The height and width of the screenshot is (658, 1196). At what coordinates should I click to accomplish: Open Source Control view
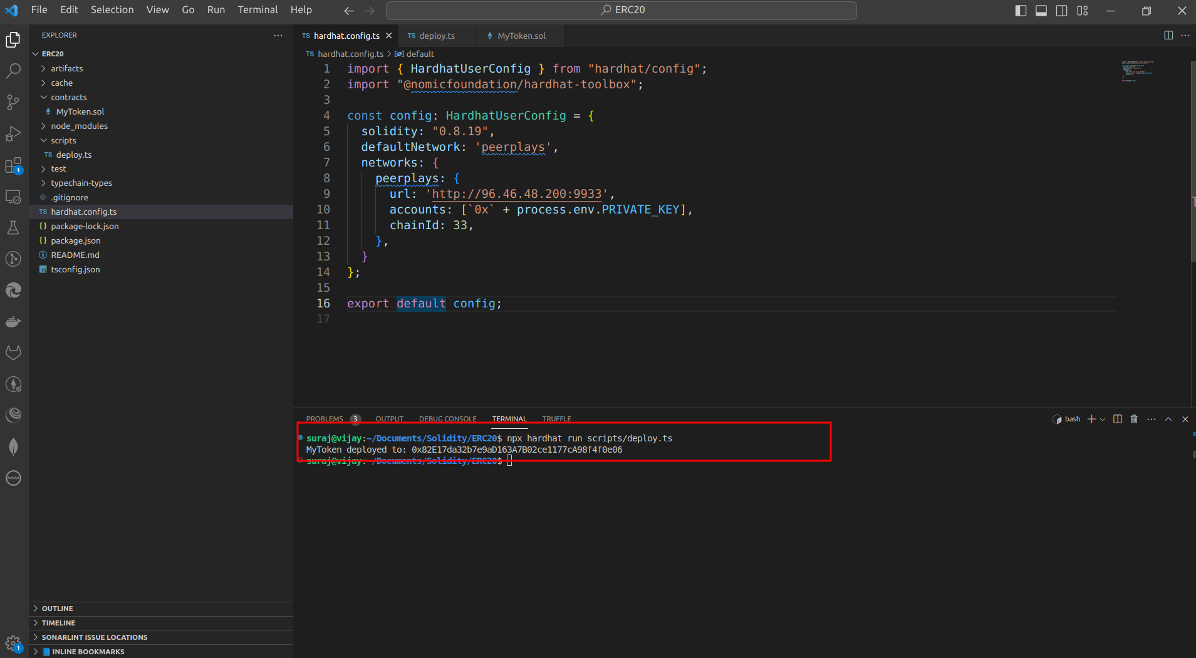(13, 102)
